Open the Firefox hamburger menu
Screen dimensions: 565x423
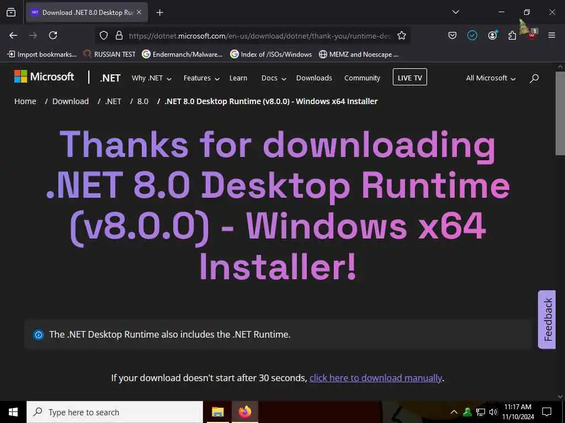552,35
